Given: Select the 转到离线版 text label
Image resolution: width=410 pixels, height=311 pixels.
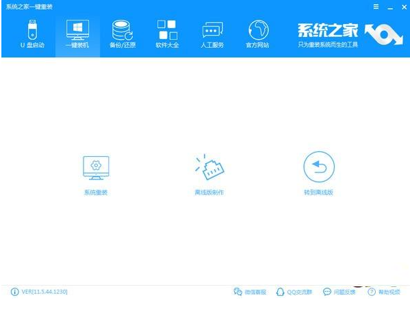Looking at the screenshot, I should pyautogui.click(x=318, y=192).
